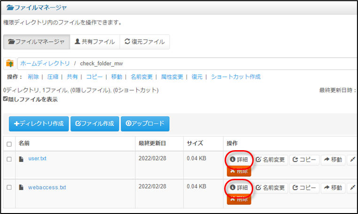Toggle 隠しファイルを表示 checkbox
This screenshot has height=214, width=358.
(6, 99)
